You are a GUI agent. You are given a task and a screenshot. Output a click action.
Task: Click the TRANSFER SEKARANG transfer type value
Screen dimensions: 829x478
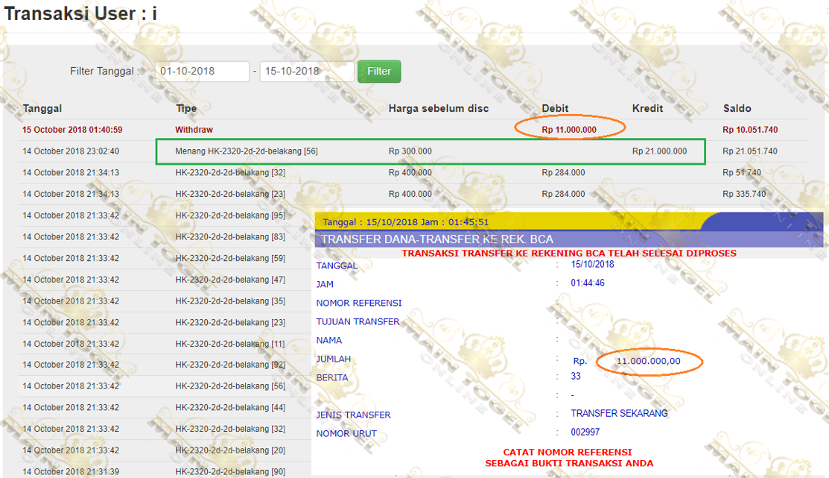click(x=619, y=414)
